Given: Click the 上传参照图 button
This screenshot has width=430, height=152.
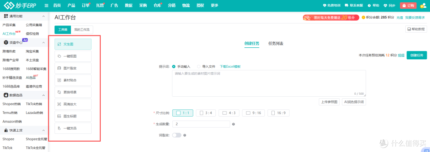Looking at the screenshot, I should click(330, 102).
